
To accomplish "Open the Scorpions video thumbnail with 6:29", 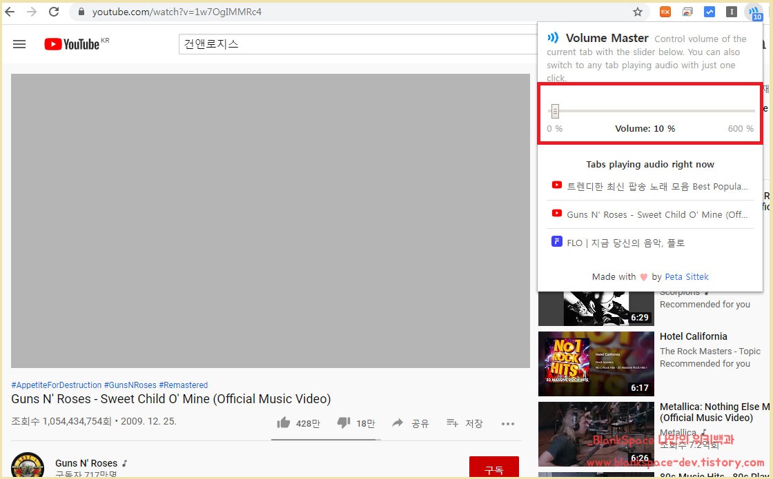I will click(596, 309).
